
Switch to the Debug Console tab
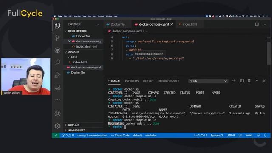(169, 81)
